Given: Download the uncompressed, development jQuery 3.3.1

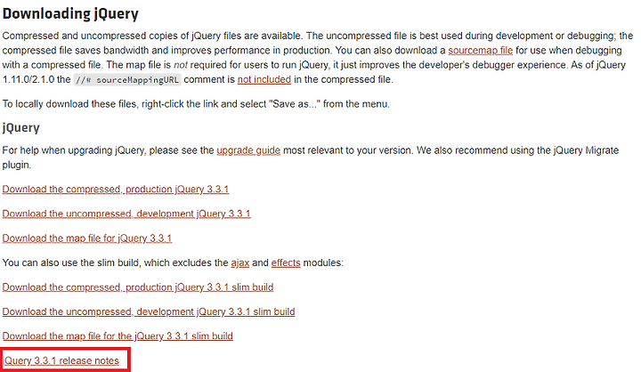Looking at the screenshot, I should [x=126, y=214].
